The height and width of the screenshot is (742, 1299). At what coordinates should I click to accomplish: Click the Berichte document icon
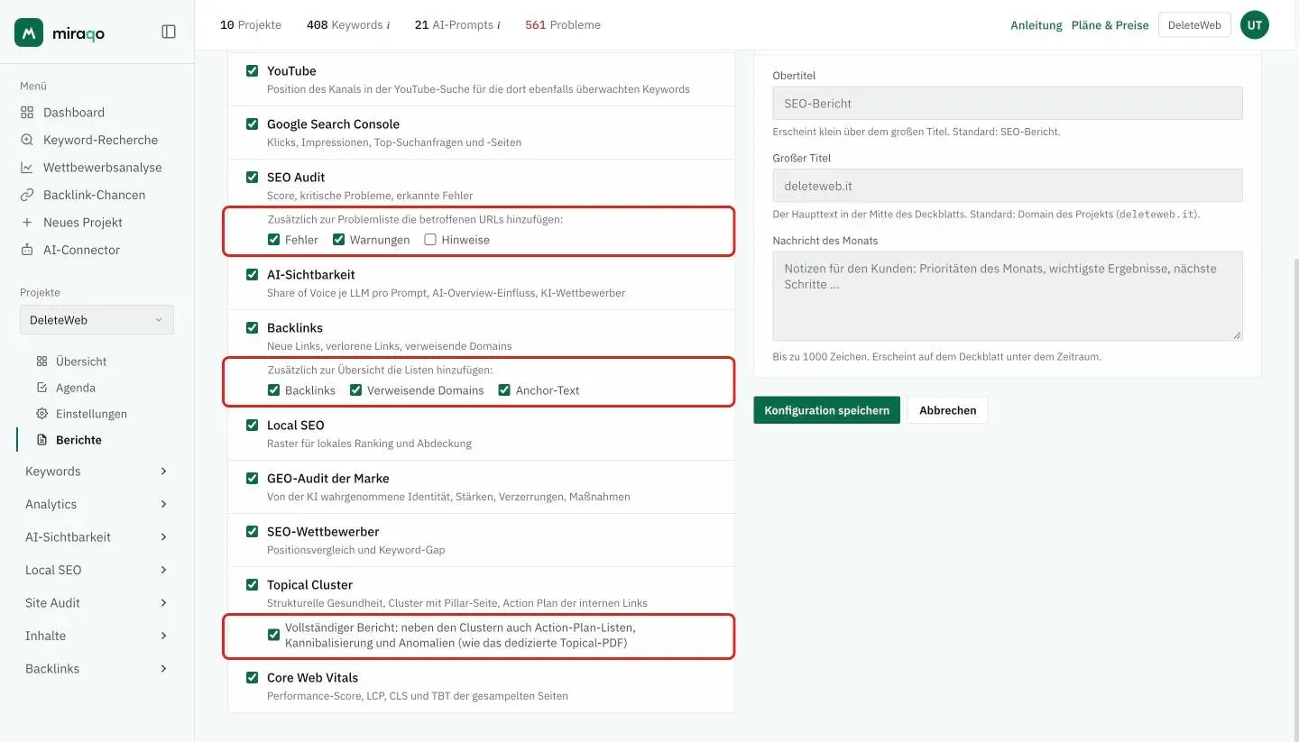pos(41,440)
